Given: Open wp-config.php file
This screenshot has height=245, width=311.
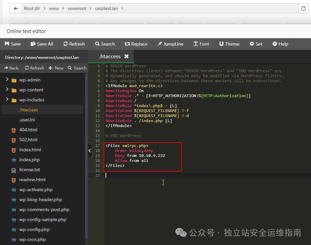Looking at the screenshot, I should coord(34,230).
